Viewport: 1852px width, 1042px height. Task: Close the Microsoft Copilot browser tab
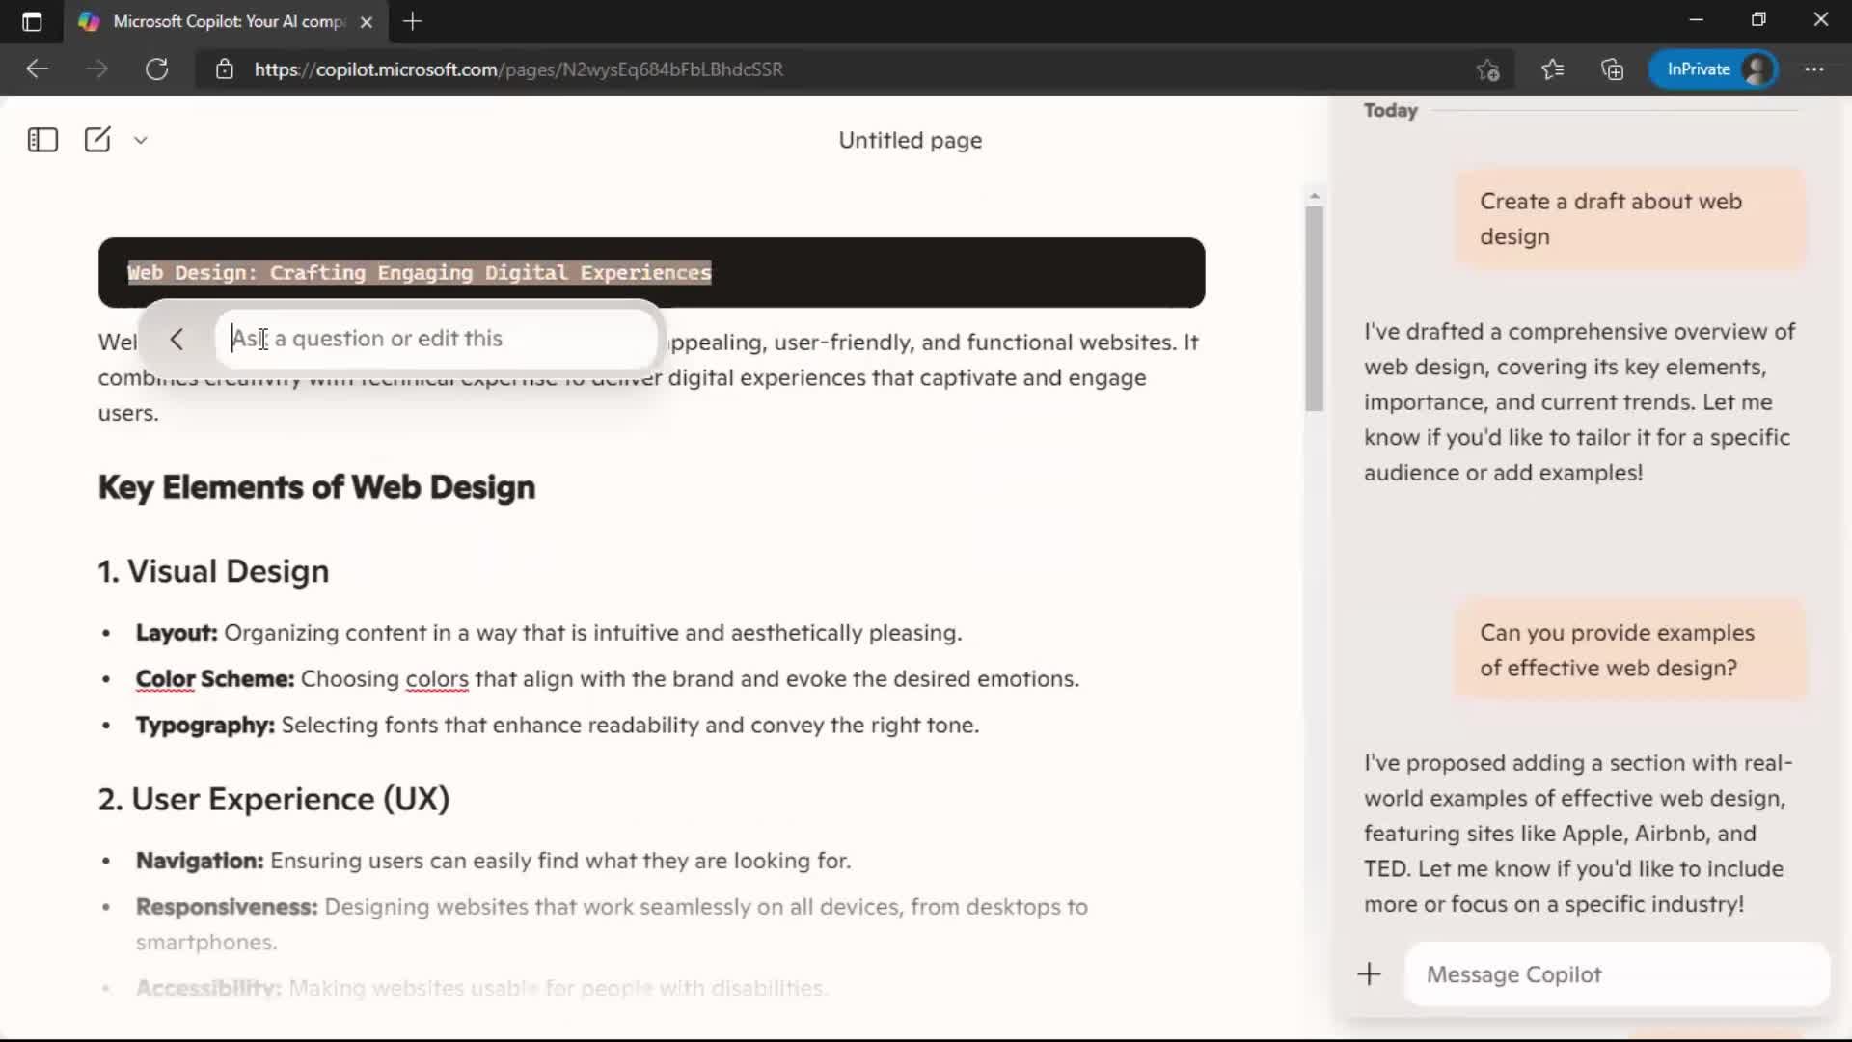click(367, 21)
